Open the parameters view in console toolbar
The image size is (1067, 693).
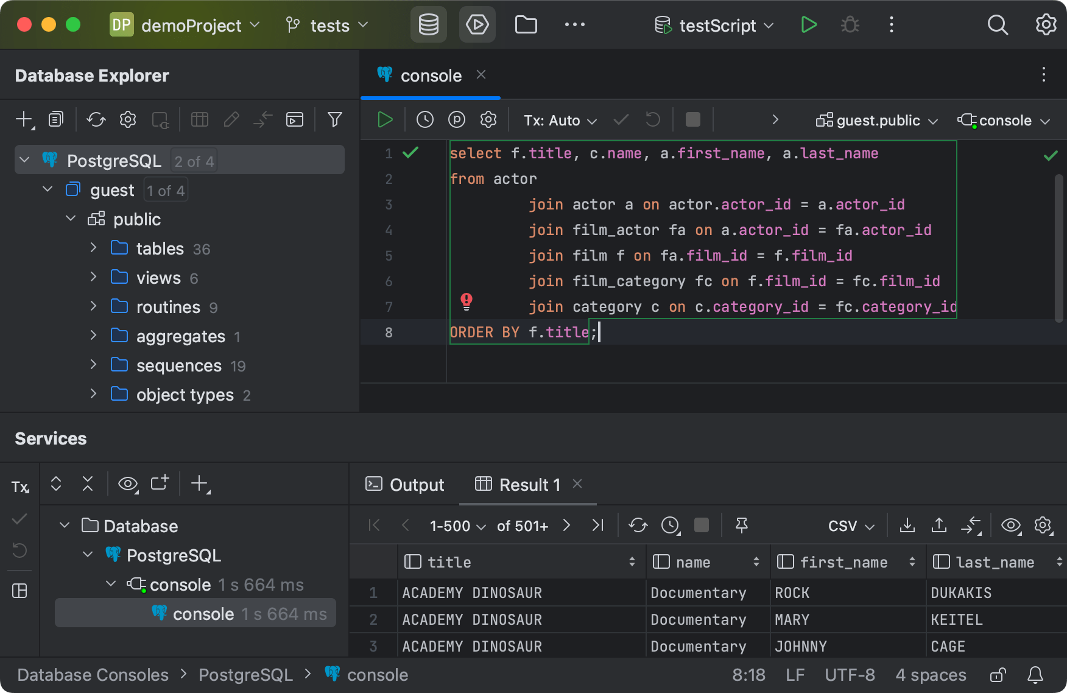coord(457,119)
